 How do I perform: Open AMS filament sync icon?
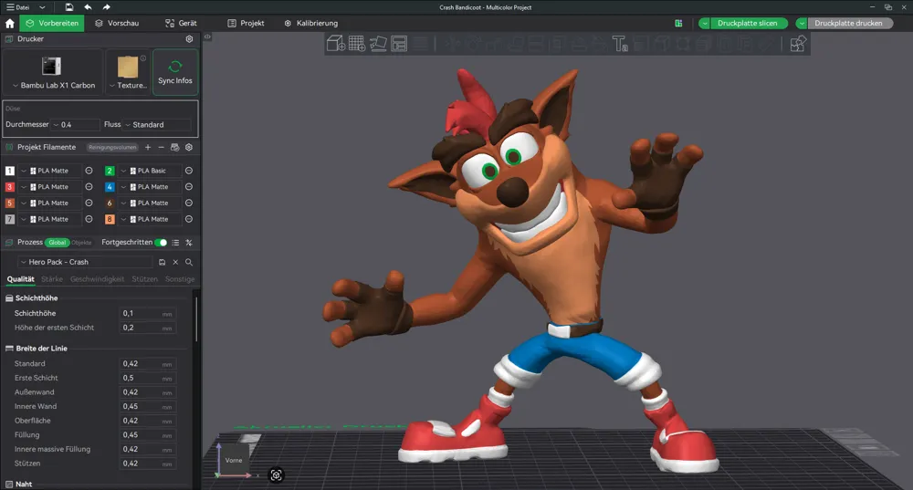click(x=174, y=147)
